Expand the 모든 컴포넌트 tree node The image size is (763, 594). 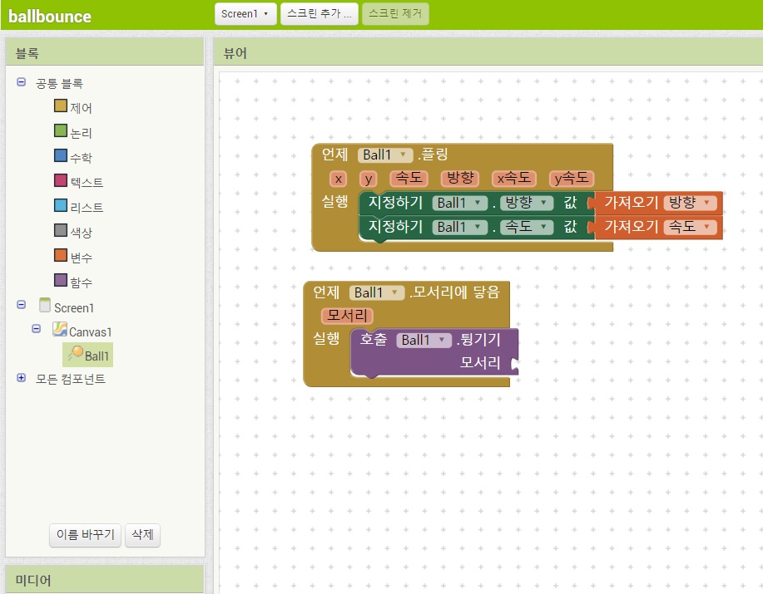22,378
